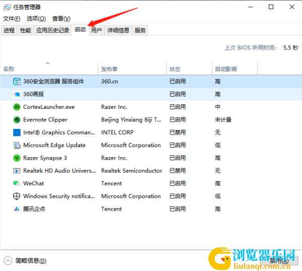The height and width of the screenshot is (271, 302).
Task: Click the 360安全浏览器 服务组件 icon
Action: click(x=17, y=82)
